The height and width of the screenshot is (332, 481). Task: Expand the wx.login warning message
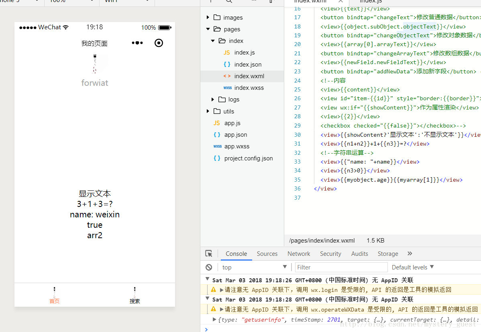222,290
